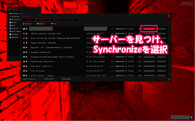
Task: Click the shield icon on the Scumbag City row
Action: point(26,57)
